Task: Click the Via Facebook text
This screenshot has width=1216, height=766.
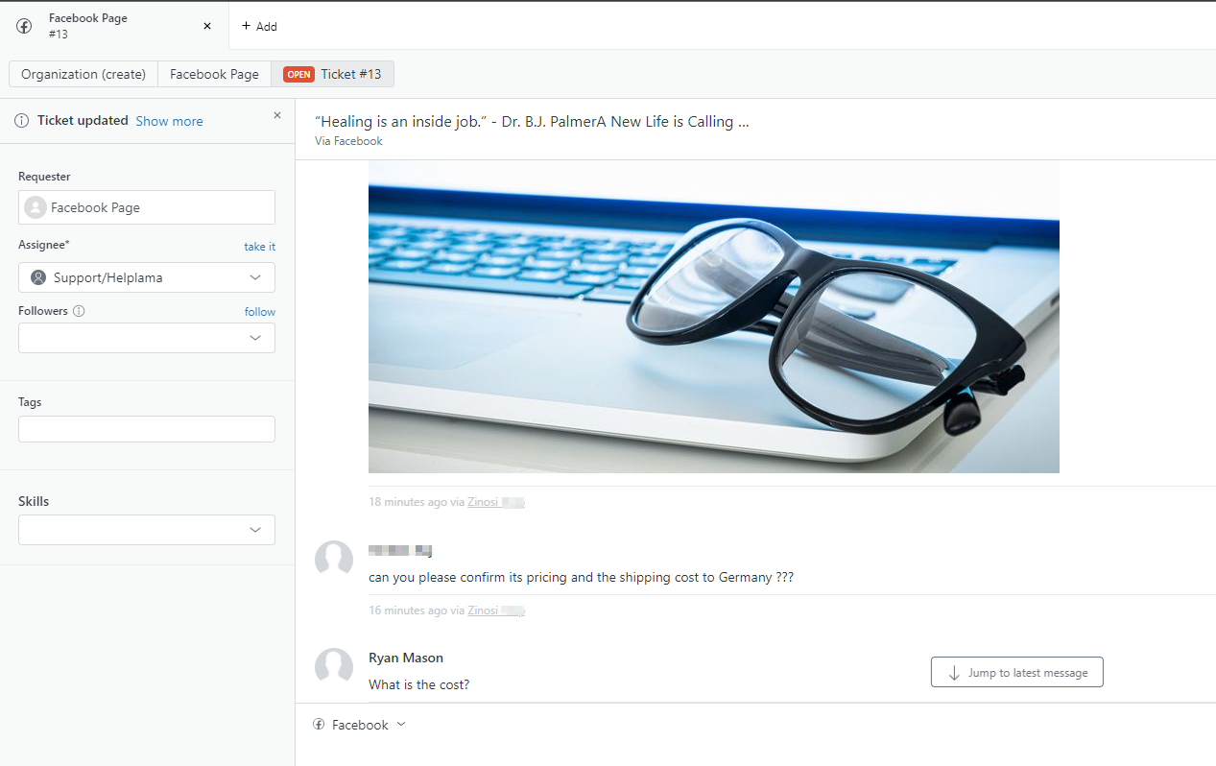Action: click(348, 141)
